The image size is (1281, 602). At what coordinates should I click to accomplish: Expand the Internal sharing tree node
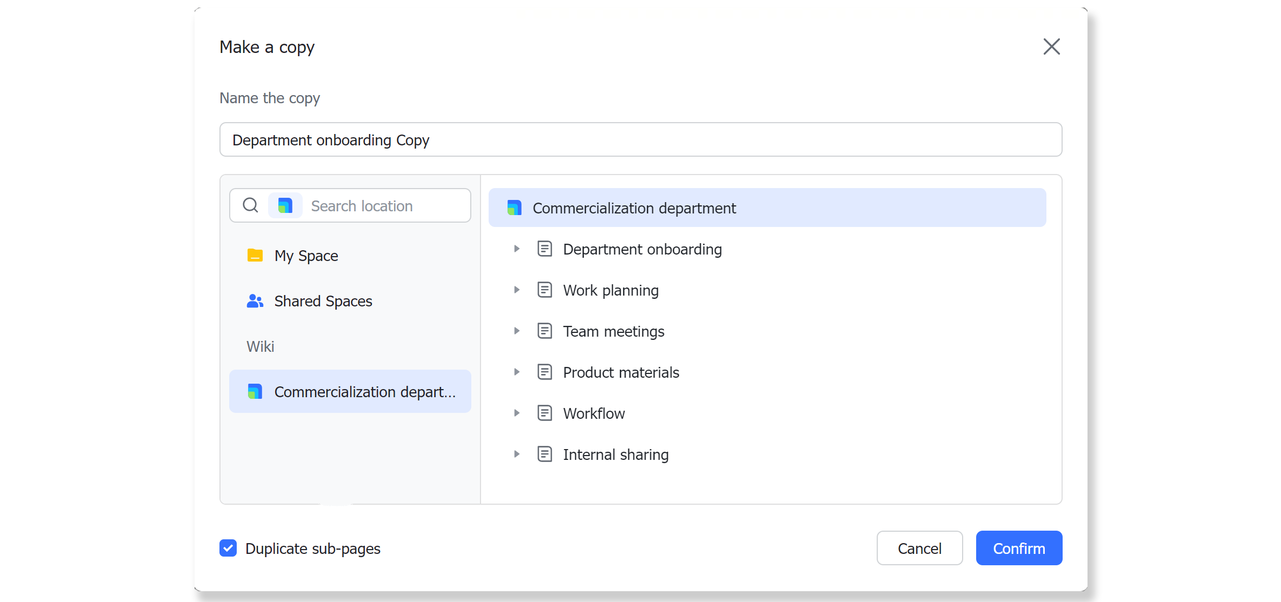coord(517,454)
